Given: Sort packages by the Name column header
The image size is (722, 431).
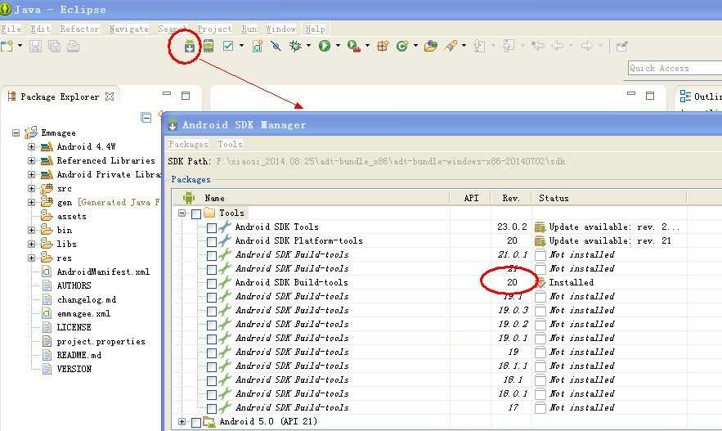Looking at the screenshot, I should tap(214, 199).
